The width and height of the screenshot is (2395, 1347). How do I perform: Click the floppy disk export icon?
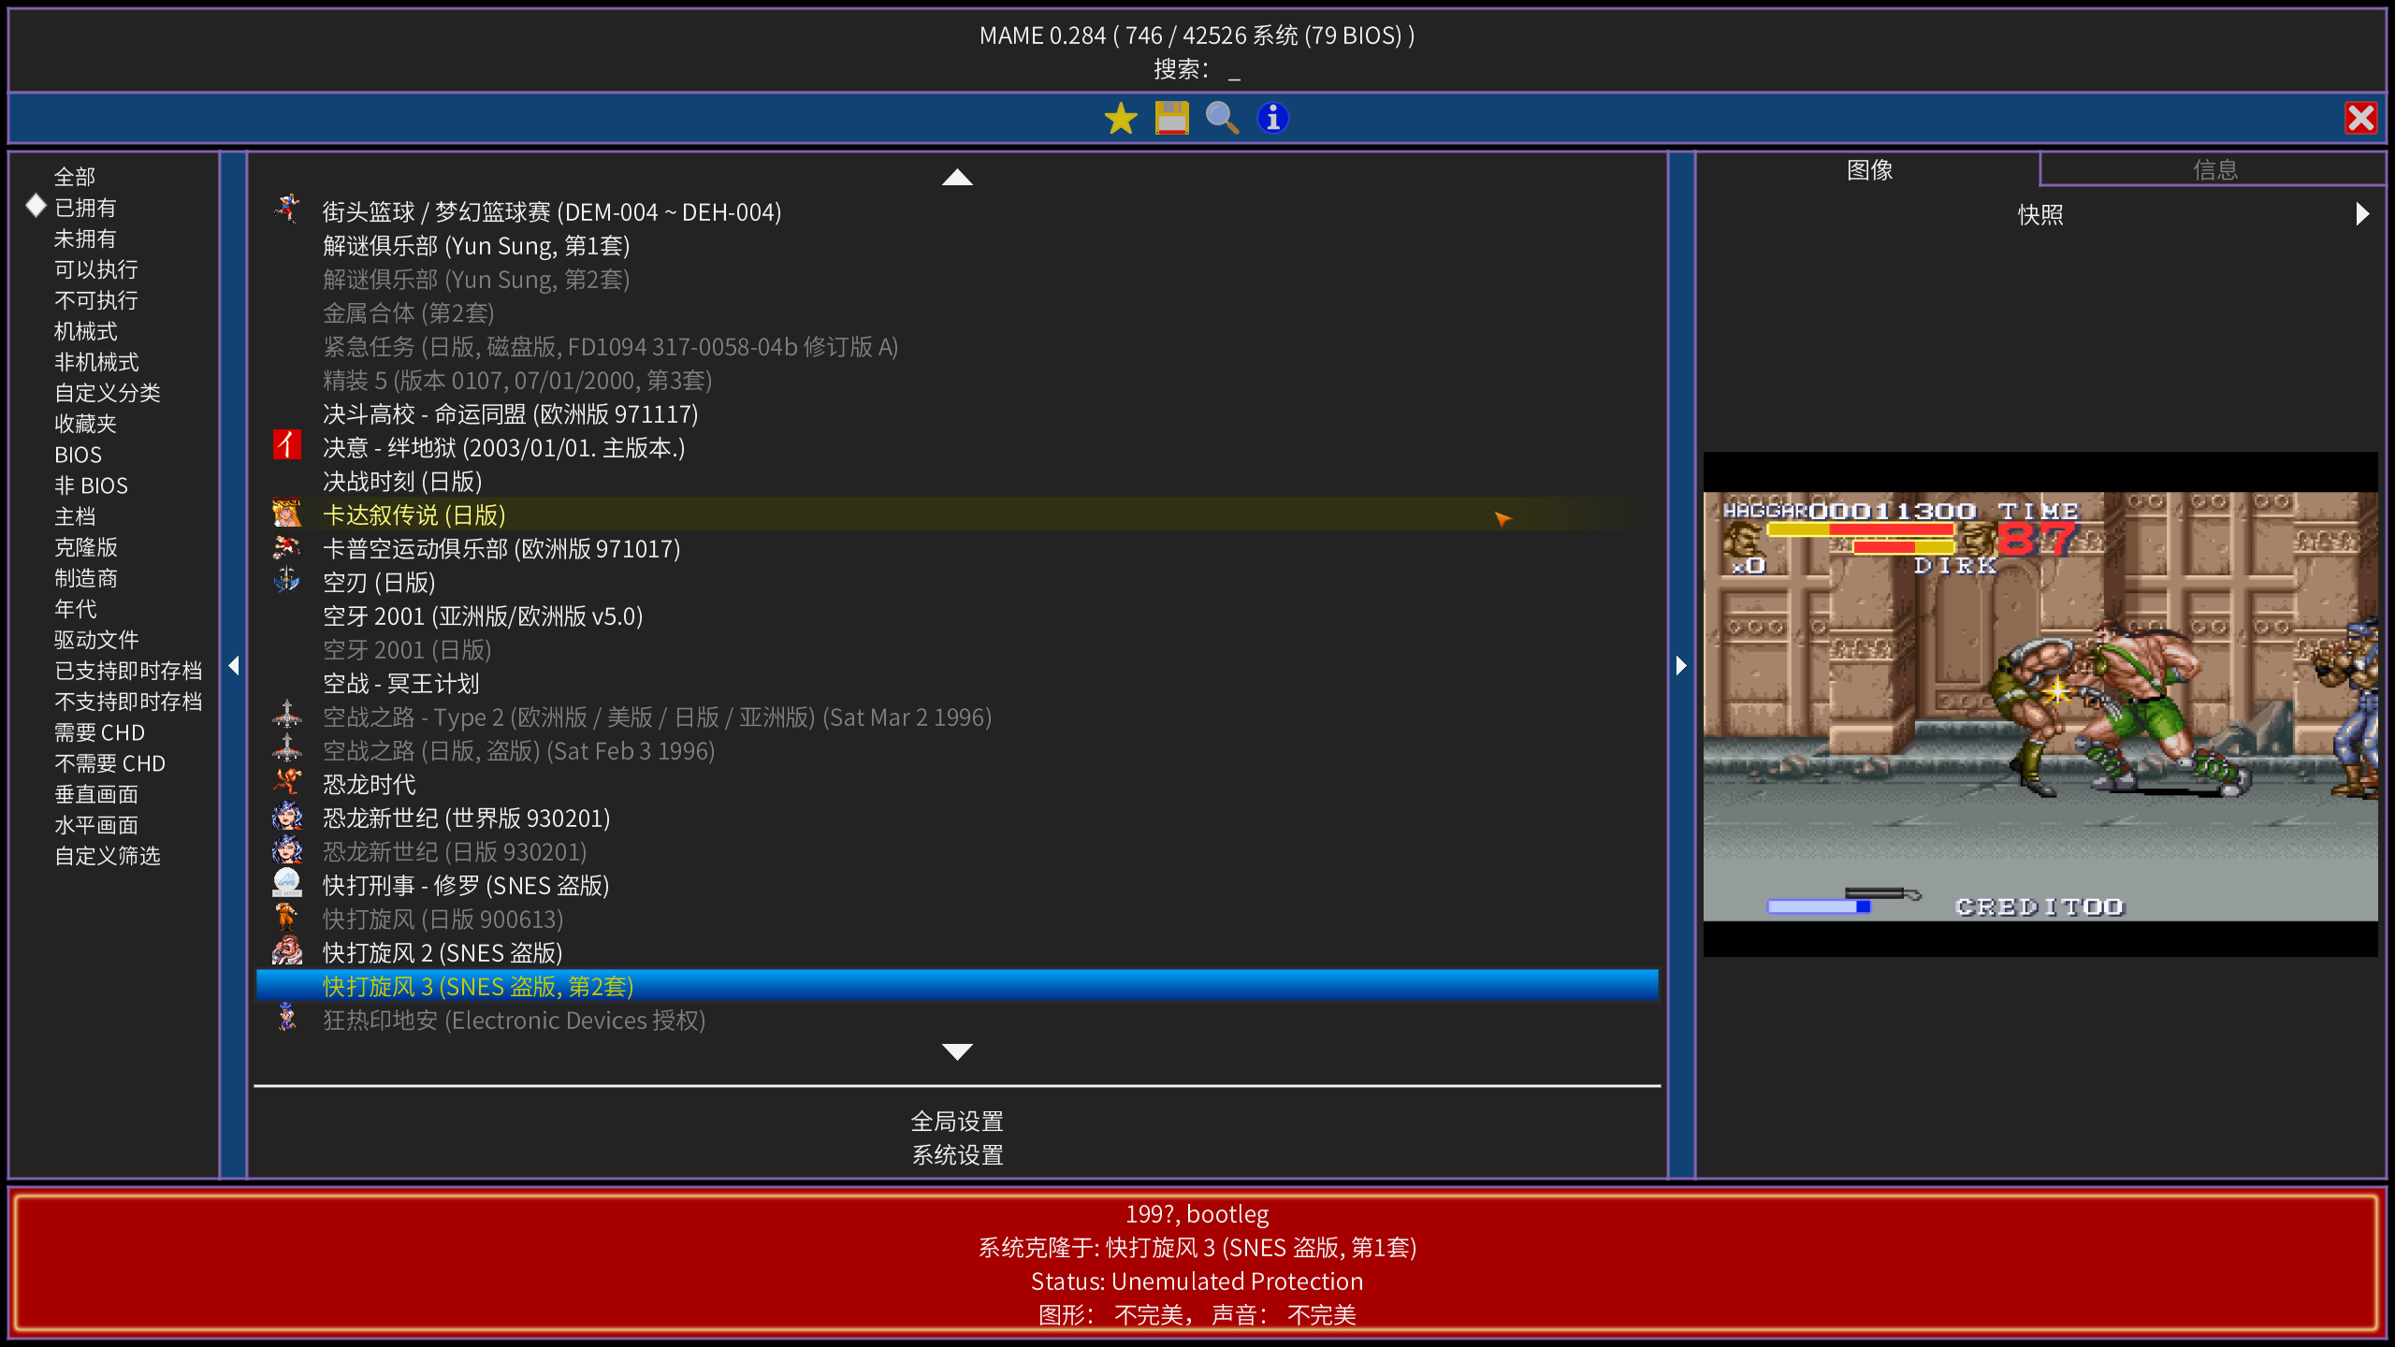1171,119
